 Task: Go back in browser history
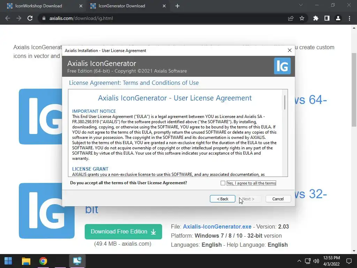[x=8, y=18]
